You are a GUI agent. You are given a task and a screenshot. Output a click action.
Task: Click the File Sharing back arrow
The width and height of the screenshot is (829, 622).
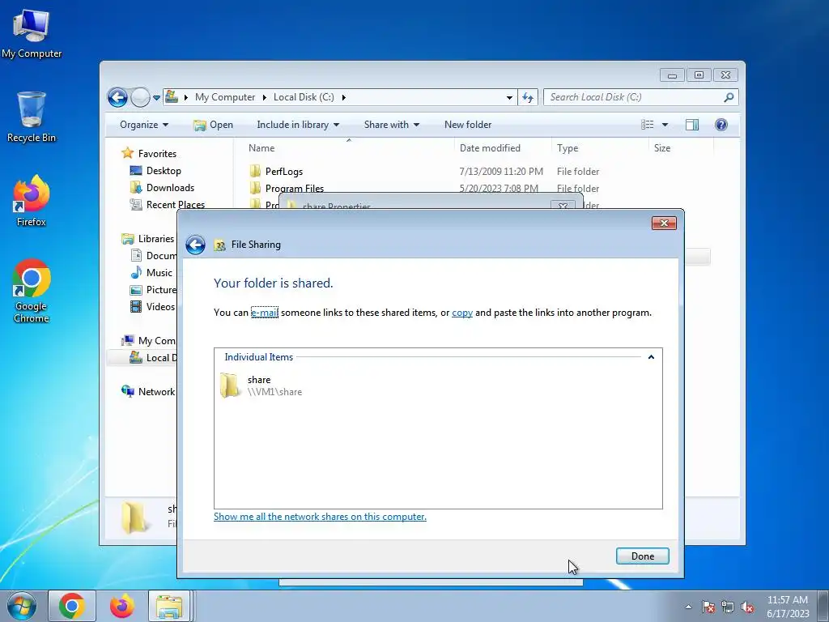[196, 245]
